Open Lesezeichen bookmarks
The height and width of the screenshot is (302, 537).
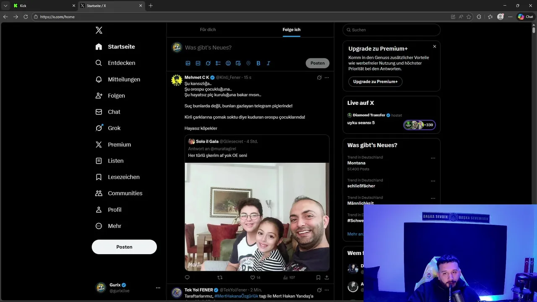coord(117,177)
